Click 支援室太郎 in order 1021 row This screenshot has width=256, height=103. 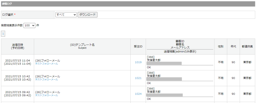click(x=154, y=76)
